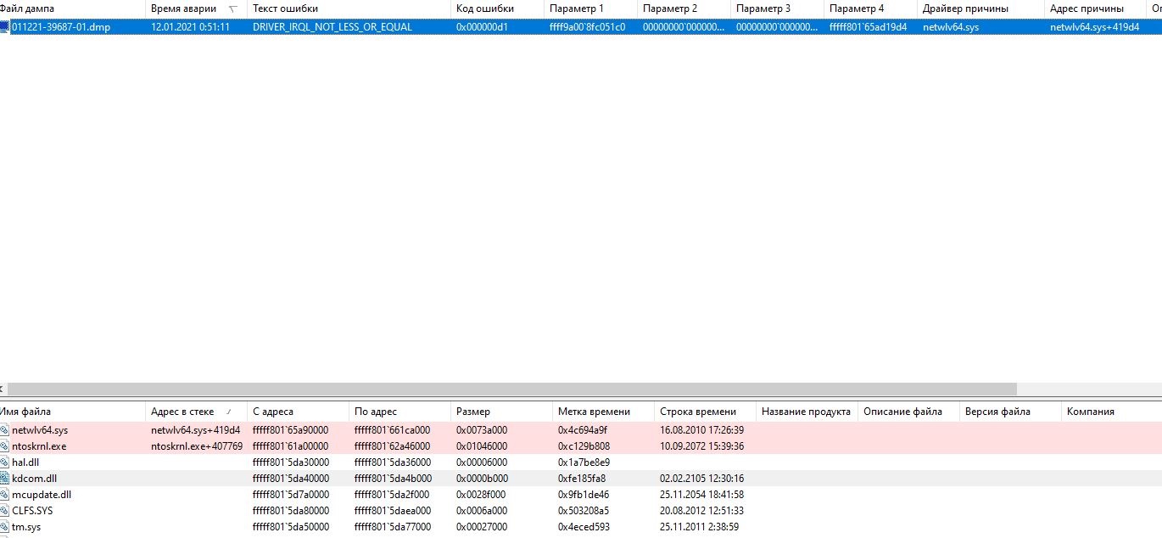Select stack address 'ntoskrnl.exe+407769'
The height and width of the screenshot is (538, 1162).
pos(197,446)
